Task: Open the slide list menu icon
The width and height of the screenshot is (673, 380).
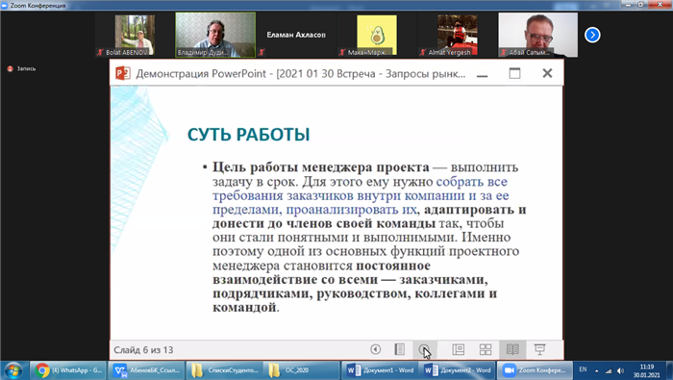Action: click(400, 349)
